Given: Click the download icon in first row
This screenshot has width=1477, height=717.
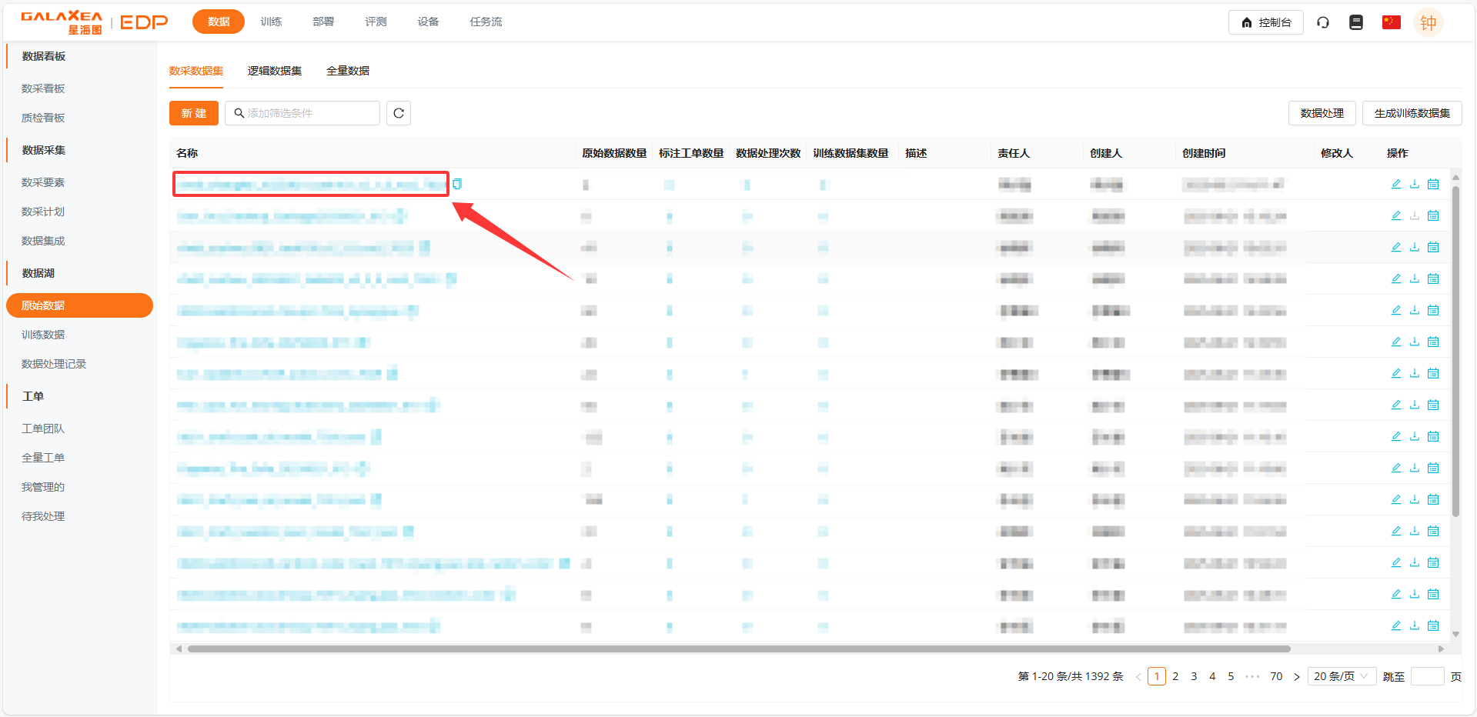Looking at the screenshot, I should [x=1414, y=184].
